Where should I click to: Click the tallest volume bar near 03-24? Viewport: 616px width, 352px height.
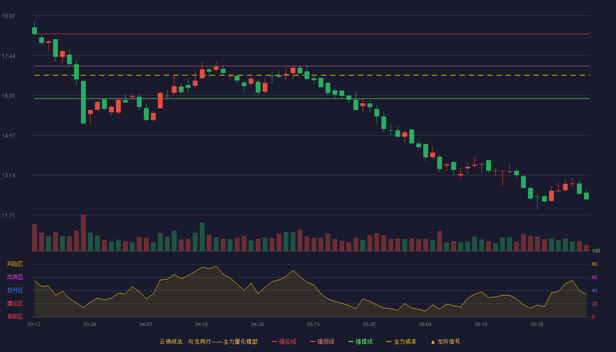pos(83,233)
